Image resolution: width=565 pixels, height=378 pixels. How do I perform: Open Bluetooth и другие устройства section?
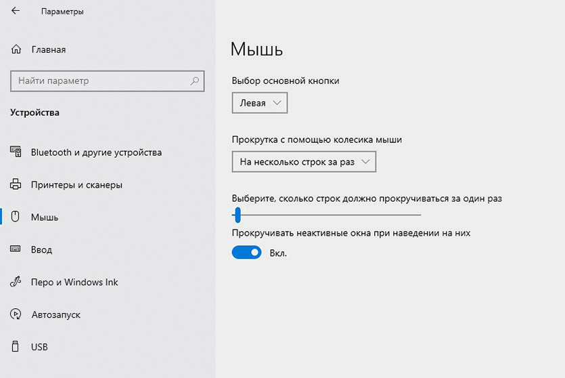[96, 152]
